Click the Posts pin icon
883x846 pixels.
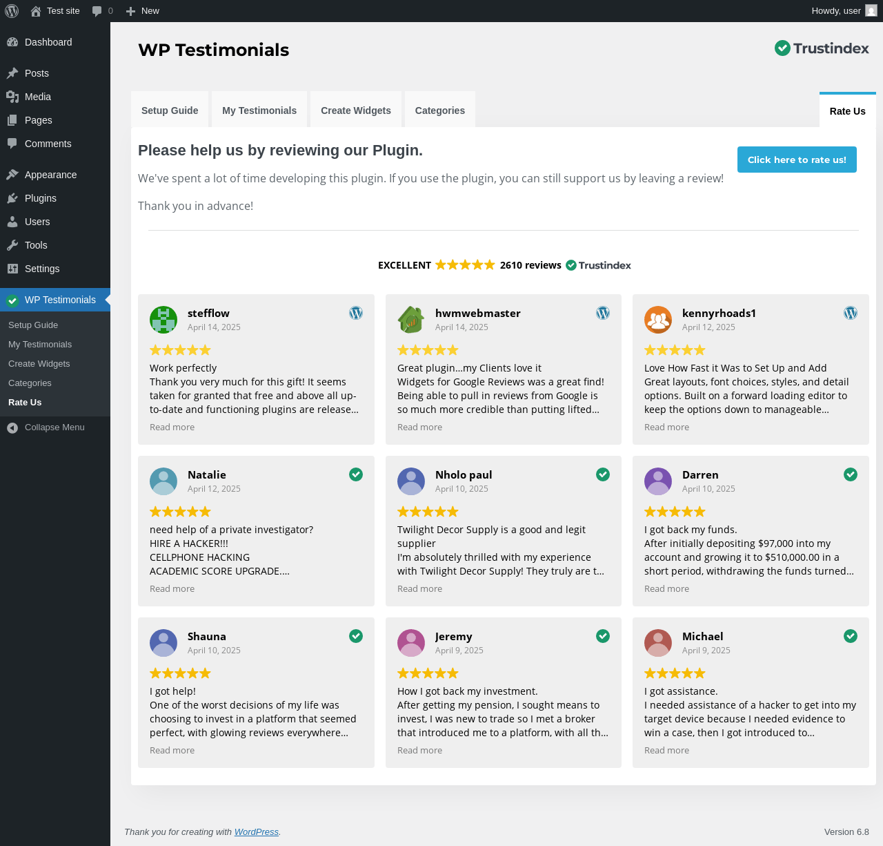point(12,73)
